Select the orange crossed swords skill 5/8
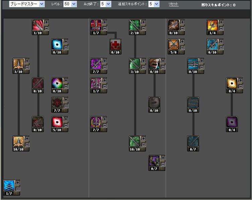This screenshot has height=200, width=252. (x=174, y=44)
